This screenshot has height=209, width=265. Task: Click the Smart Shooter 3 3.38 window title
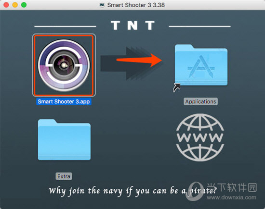pos(136,5)
